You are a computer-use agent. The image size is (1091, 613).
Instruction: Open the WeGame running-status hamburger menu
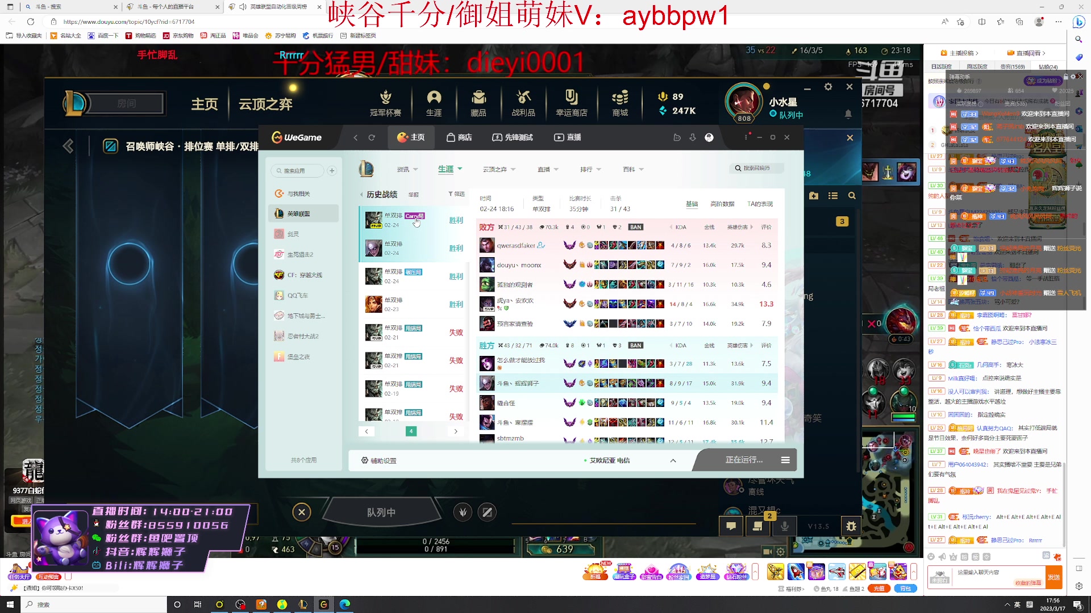click(785, 460)
